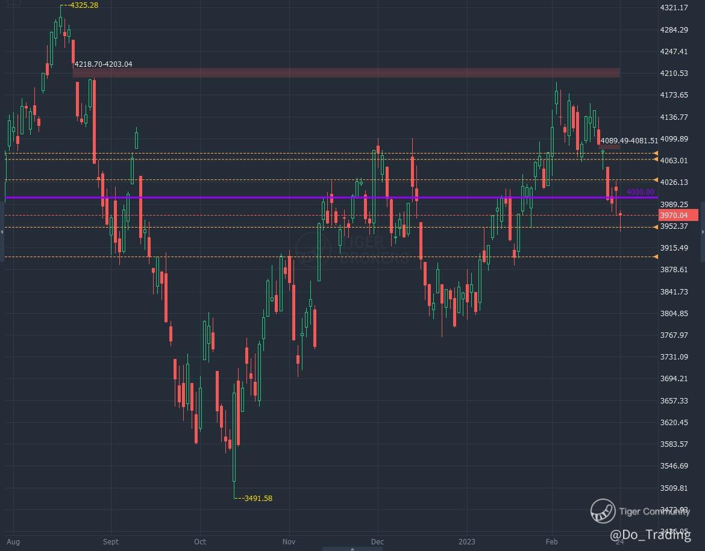The width and height of the screenshot is (705, 551).
Task: Click the 4210.53 price axis value
Action: click(674, 73)
